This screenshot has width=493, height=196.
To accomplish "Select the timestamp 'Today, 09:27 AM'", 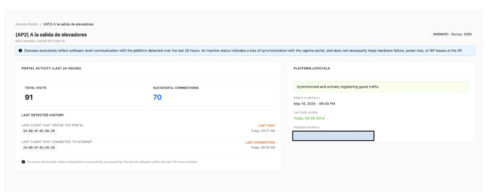I will (263, 131).
